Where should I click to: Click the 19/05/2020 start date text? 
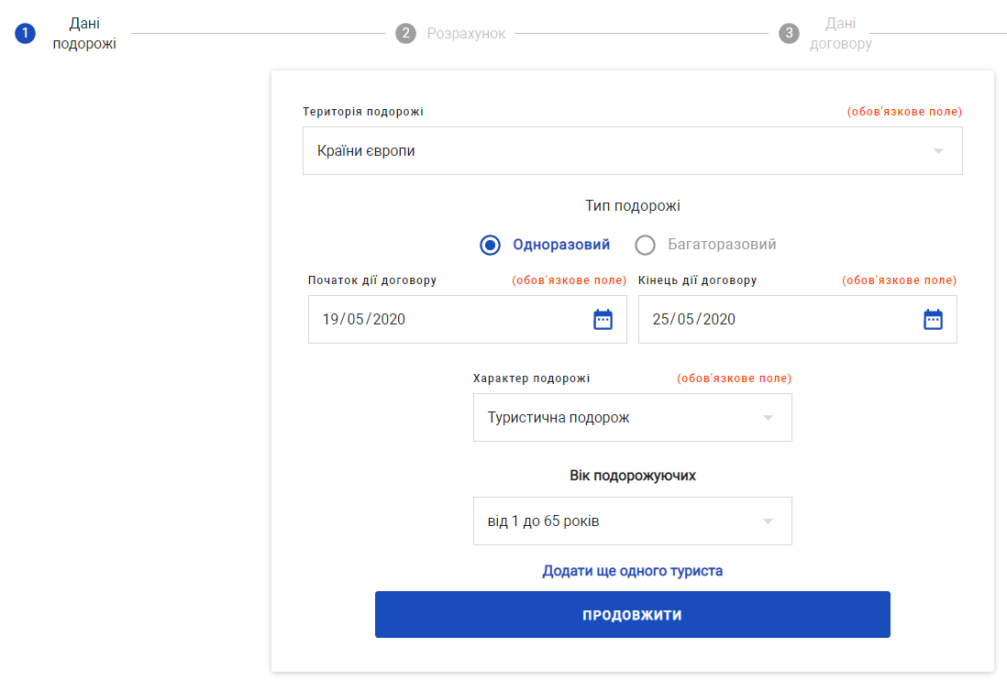[x=364, y=320]
